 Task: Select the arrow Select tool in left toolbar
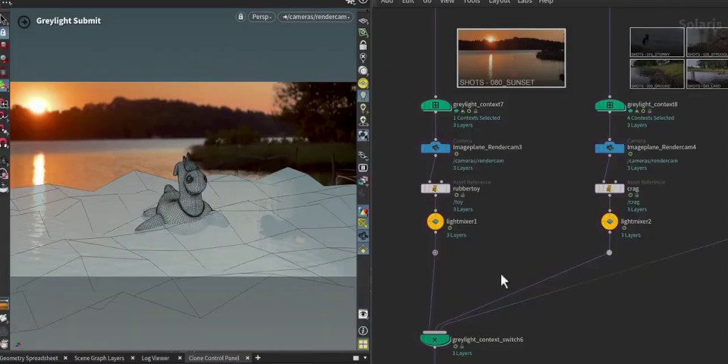point(4,20)
